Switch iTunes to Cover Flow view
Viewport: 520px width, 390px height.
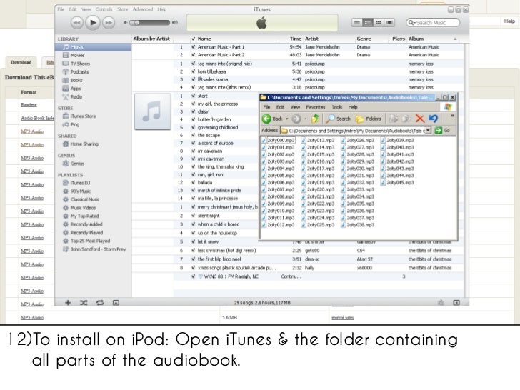[389, 22]
